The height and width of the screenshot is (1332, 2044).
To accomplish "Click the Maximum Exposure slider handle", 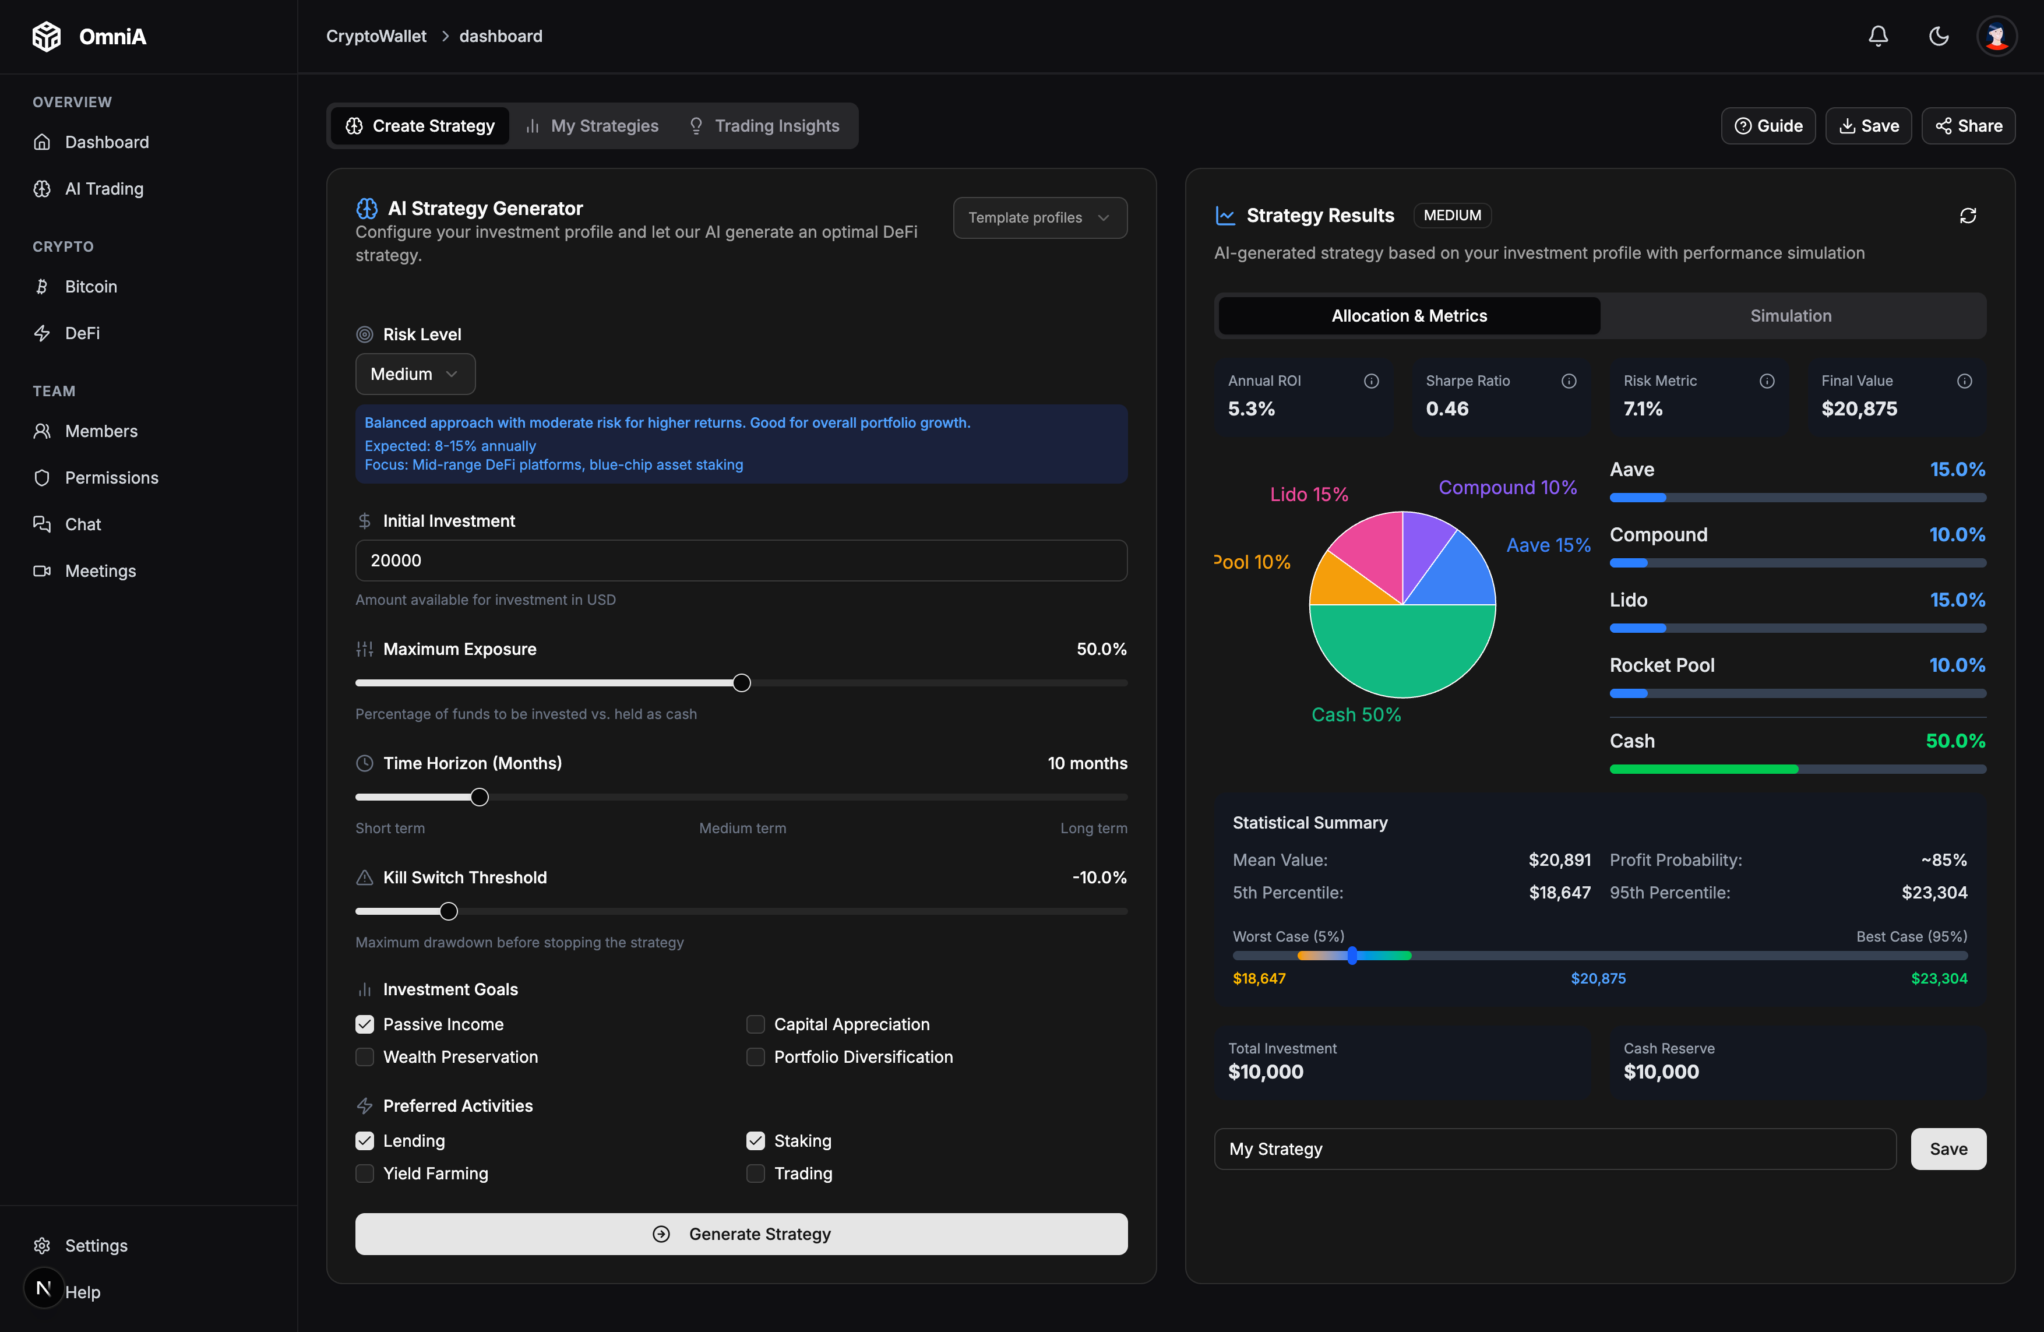I will coord(742,683).
